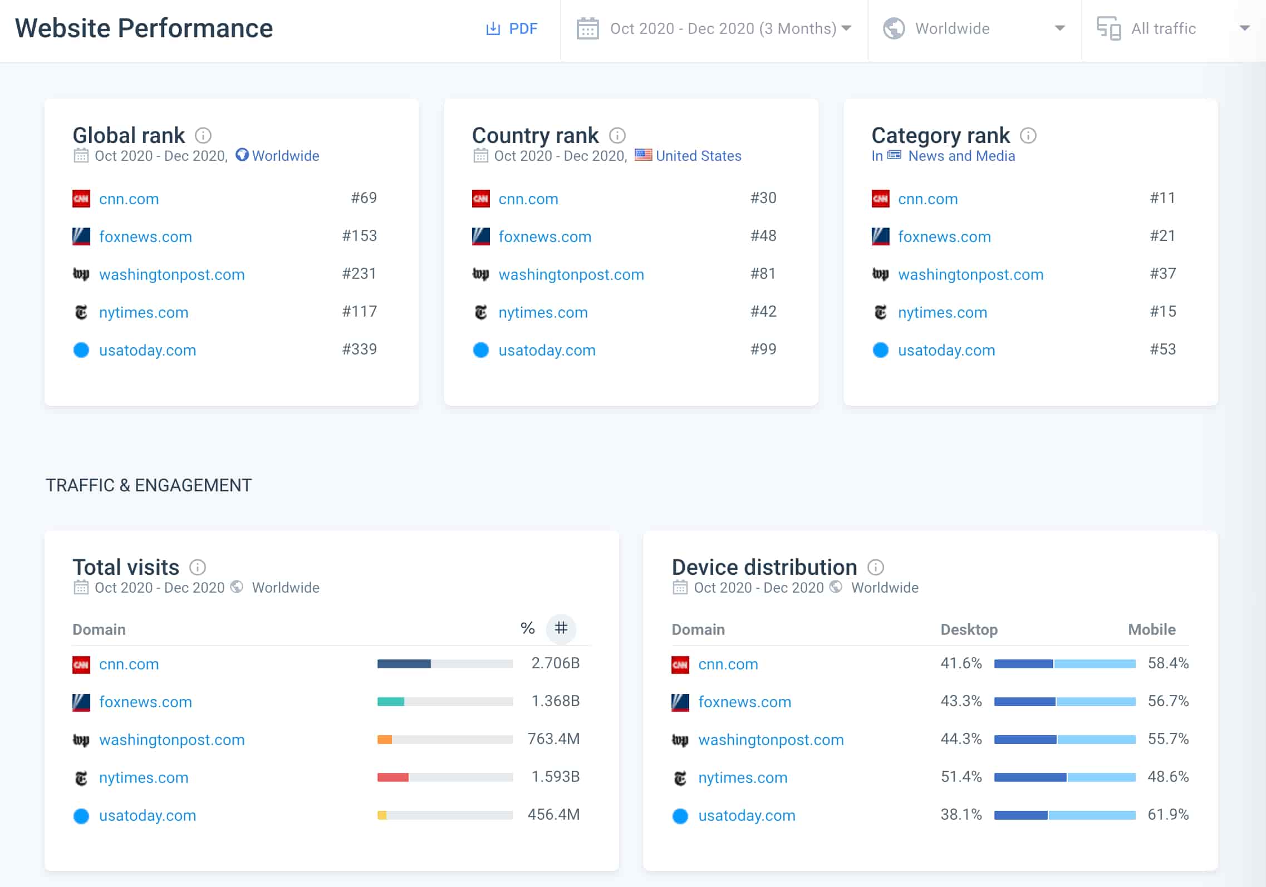The height and width of the screenshot is (887, 1266).
Task: Open the Oct 2020 - Dec 2020 date range dropdown
Action: click(714, 29)
